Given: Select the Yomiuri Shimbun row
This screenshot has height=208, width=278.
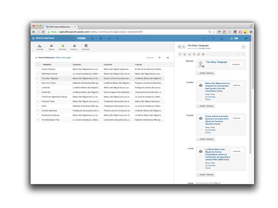Looking at the screenshot, I should [x=100, y=69].
